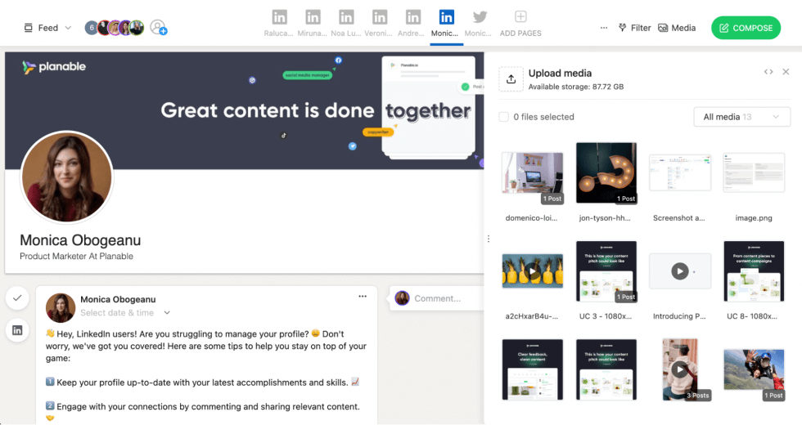Click the add team member icon
Screen dimensions: 802x425
point(158,28)
